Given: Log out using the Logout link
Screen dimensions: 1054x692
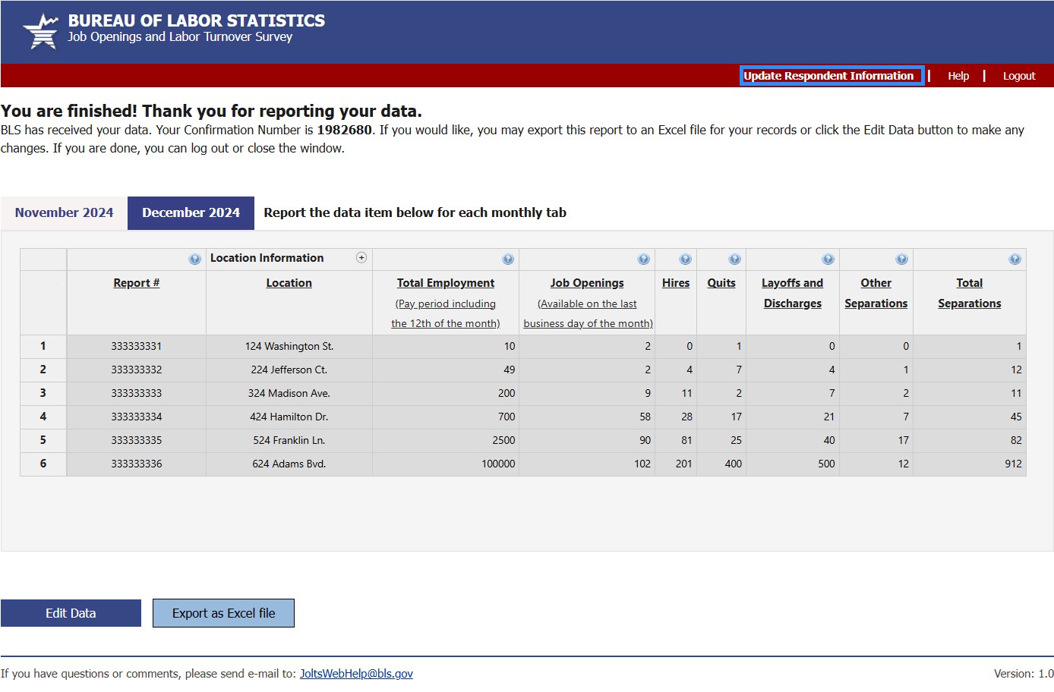Looking at the screenshot, I should (x=1018, y=76).
